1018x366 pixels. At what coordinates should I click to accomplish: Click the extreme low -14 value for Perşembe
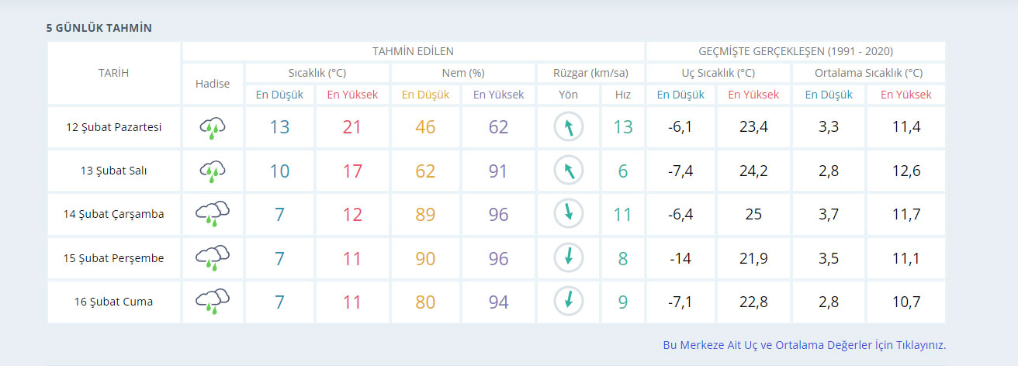click(x=680, y=257)
